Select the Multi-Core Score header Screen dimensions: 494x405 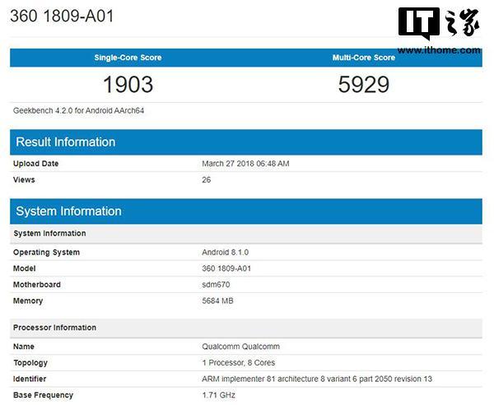click(x=363, y=58)
